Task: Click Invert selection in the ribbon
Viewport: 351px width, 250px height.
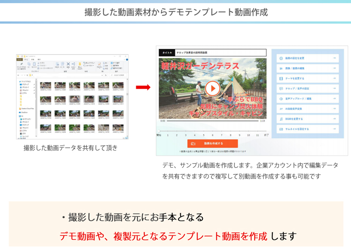Action: tap(117, 68)
